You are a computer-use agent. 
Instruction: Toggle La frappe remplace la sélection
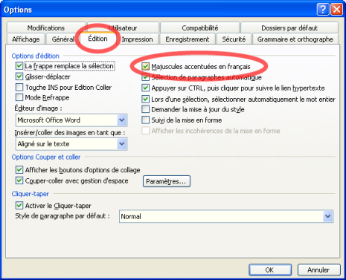19,66
